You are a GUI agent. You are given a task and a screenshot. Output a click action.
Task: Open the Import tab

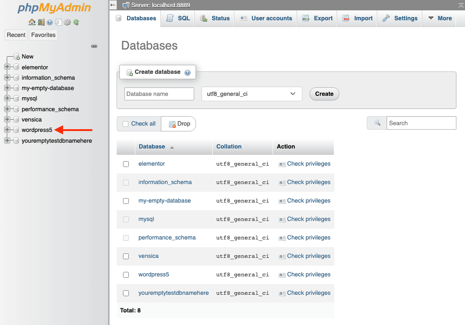click(x=357, y=18)
